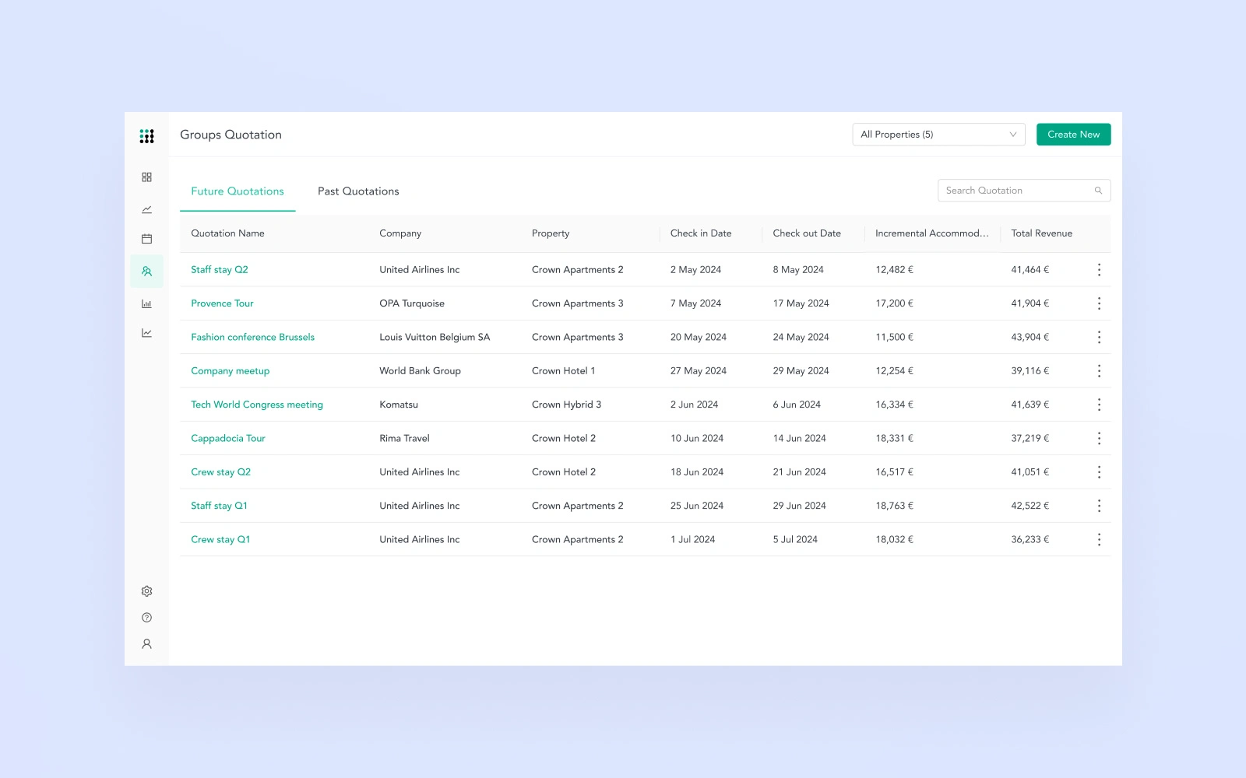Open more options for Crew stay Q1
The width and height of the screenshot is (1246, 778).
point(1099,539)
